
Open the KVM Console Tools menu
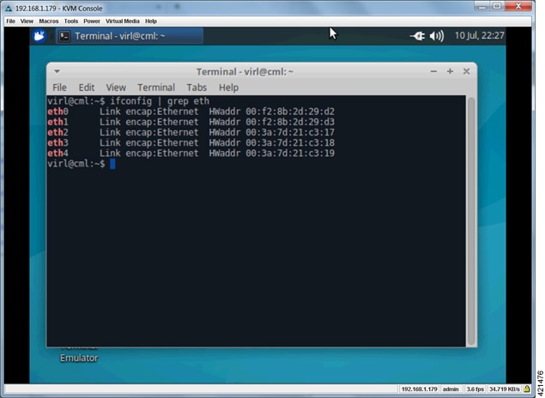tap(71, 21)
